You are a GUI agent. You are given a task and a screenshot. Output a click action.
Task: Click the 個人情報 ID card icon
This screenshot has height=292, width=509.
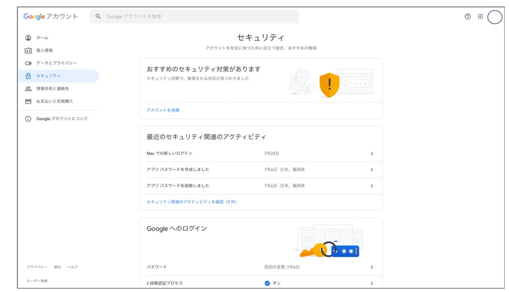[x=28, y=50]
